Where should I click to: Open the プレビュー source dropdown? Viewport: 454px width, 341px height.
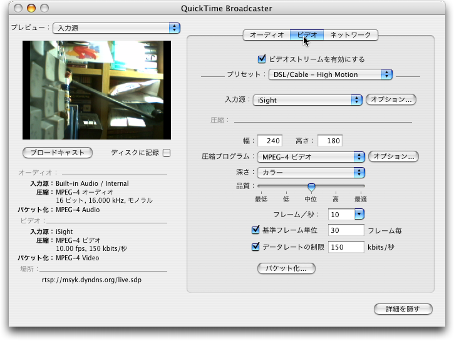(x=115, y=28)
